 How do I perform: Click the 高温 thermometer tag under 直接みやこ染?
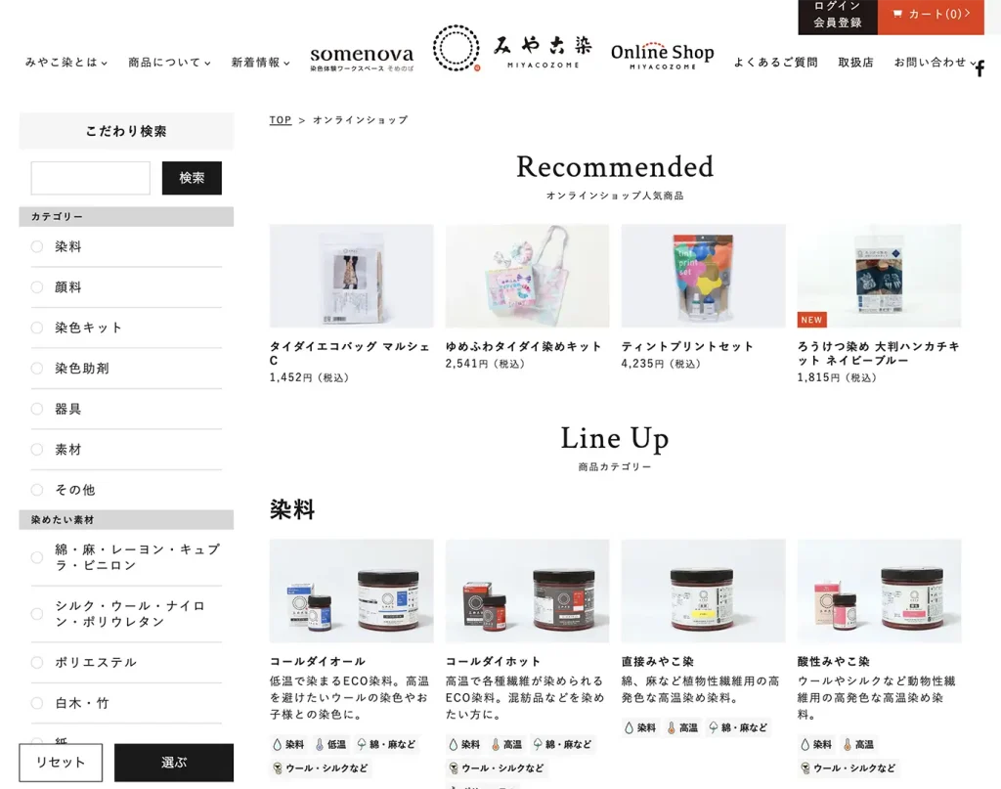click(682, 727)
